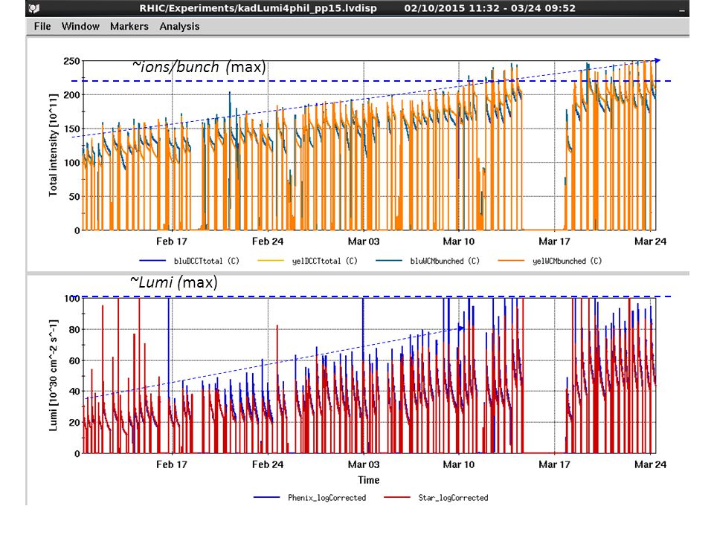The image size is (714, 535).
Task: Click the red Star legend line
Action: 397,497
